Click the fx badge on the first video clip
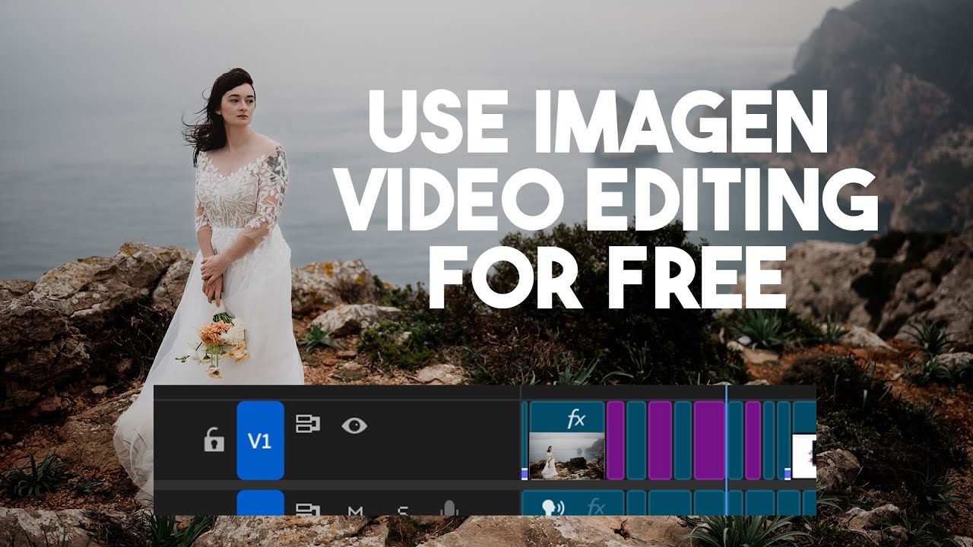This screenshot has width=973, height=547. [x=576, y=417]
